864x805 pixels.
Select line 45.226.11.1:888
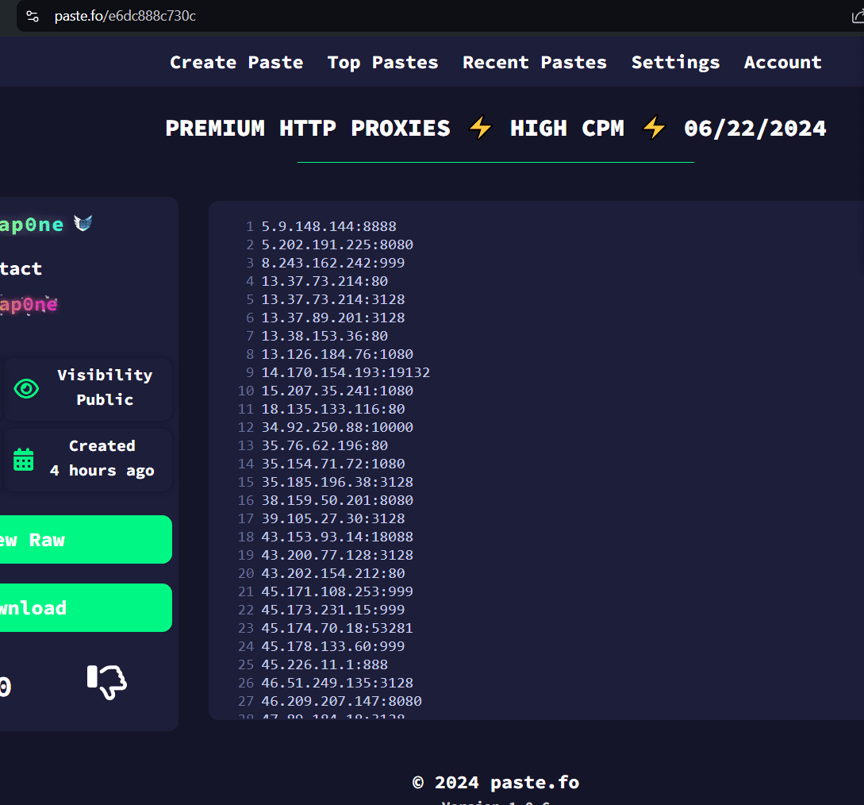tap(324, 664)
